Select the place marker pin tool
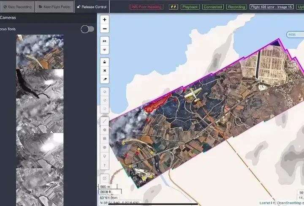The image size is (304, 206). [x=105, y=156]
